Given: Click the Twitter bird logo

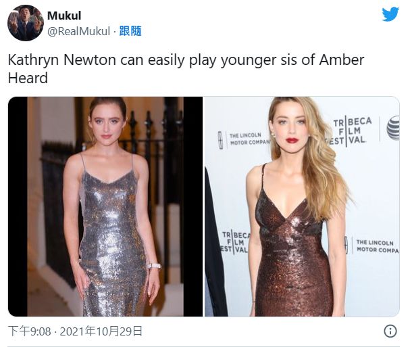Looking at the screenshot, I should 390,14.
